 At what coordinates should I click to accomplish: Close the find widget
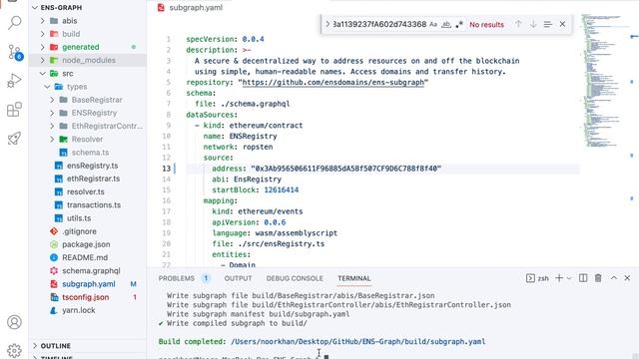click(x=562, y=24)
